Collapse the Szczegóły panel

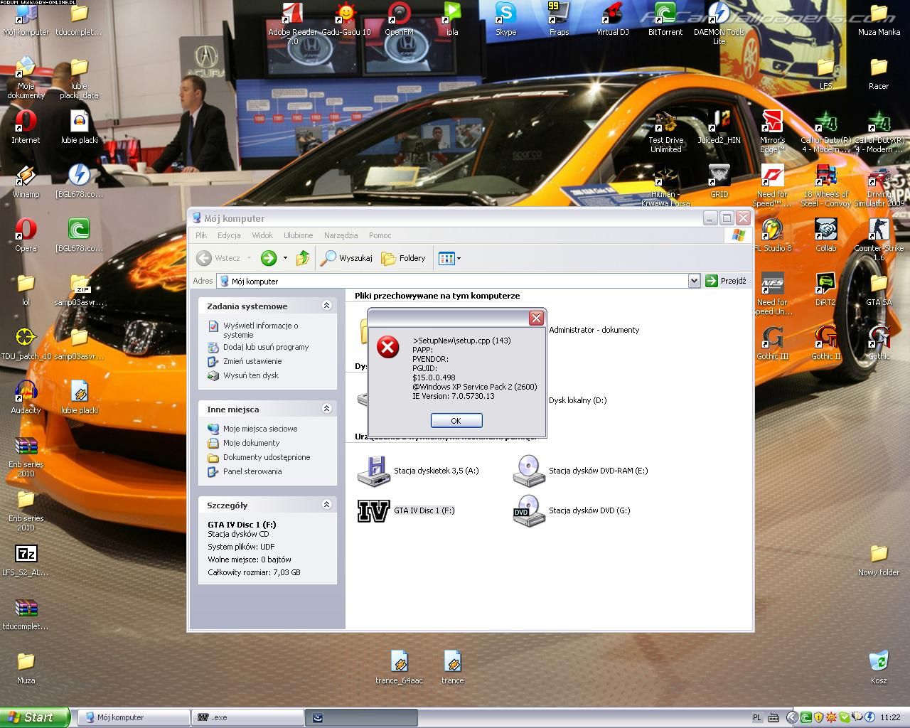click(327, 505)
